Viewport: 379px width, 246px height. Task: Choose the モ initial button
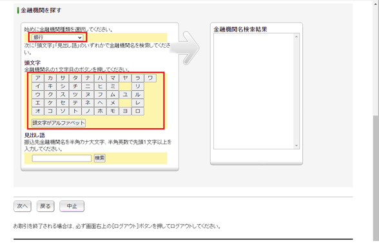coord(113,111)
